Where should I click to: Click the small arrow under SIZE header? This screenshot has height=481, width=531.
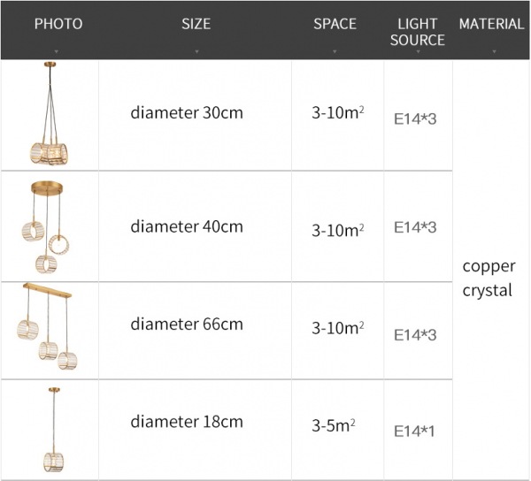[x=196, y=52]
